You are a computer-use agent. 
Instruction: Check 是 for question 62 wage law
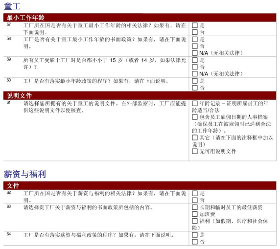pos(195,193)
